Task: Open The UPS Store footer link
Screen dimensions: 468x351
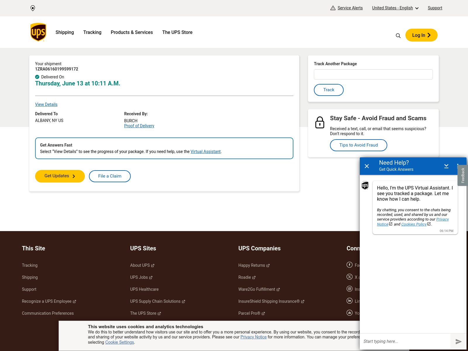Action: click(145, 313)
